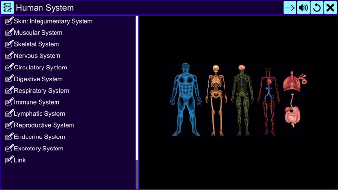338x190 pixels.
Task: Select the Skeletal System entry
Action: pos(36,44)
